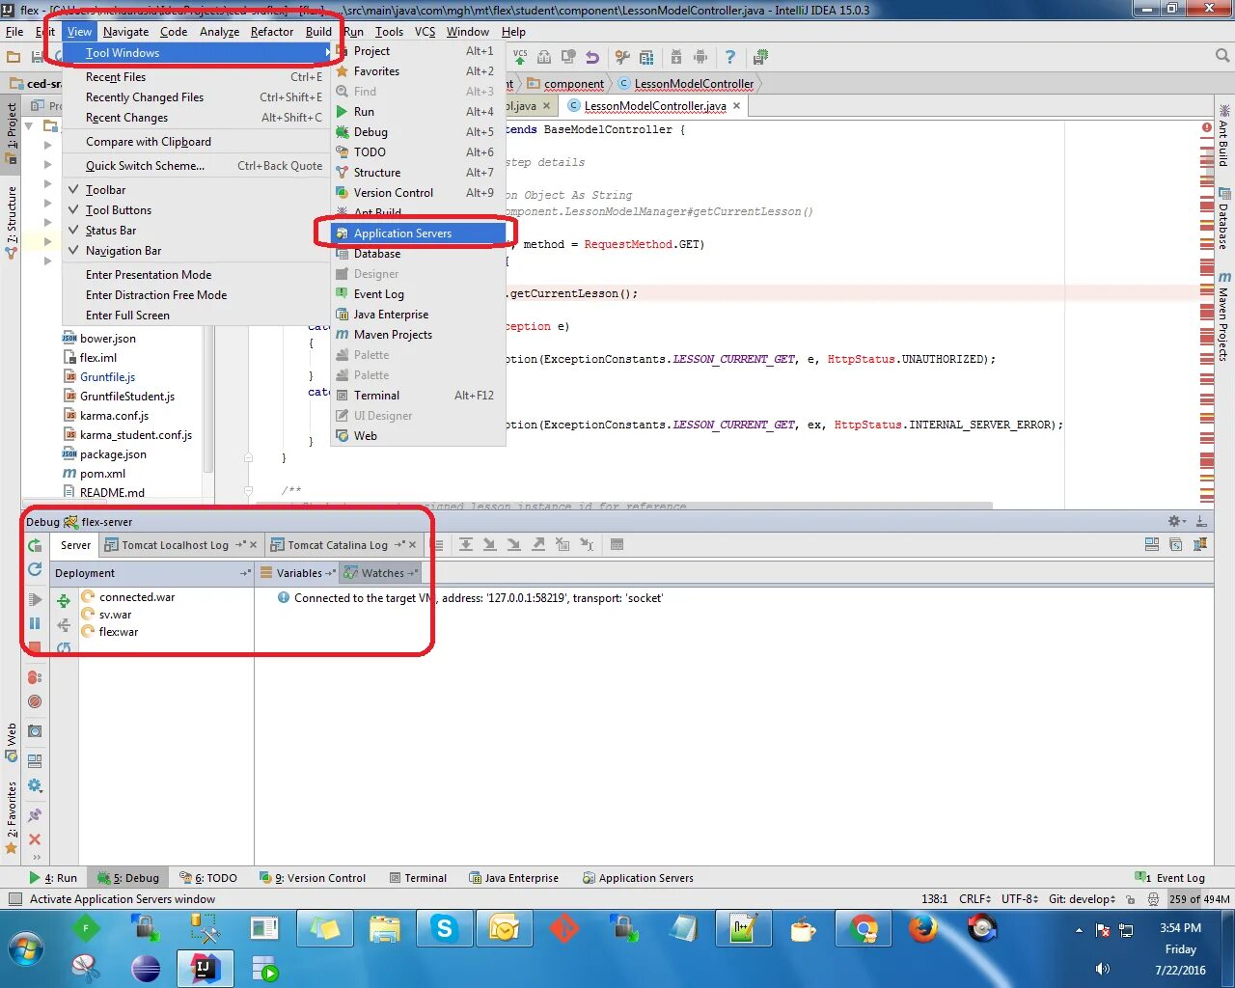Viewport: 1235px width, 988px height.
Task: Open View Breakpoints red dots icon
Action: 35,677
